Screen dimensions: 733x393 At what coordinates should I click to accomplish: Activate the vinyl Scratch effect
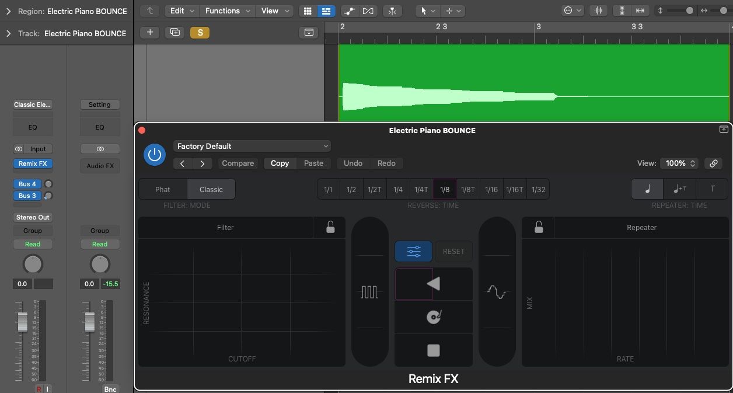433,317
